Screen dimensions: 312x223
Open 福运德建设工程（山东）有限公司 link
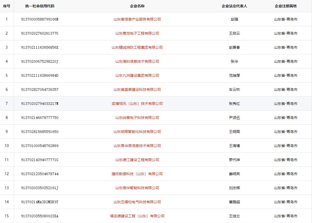click(137, 216)
